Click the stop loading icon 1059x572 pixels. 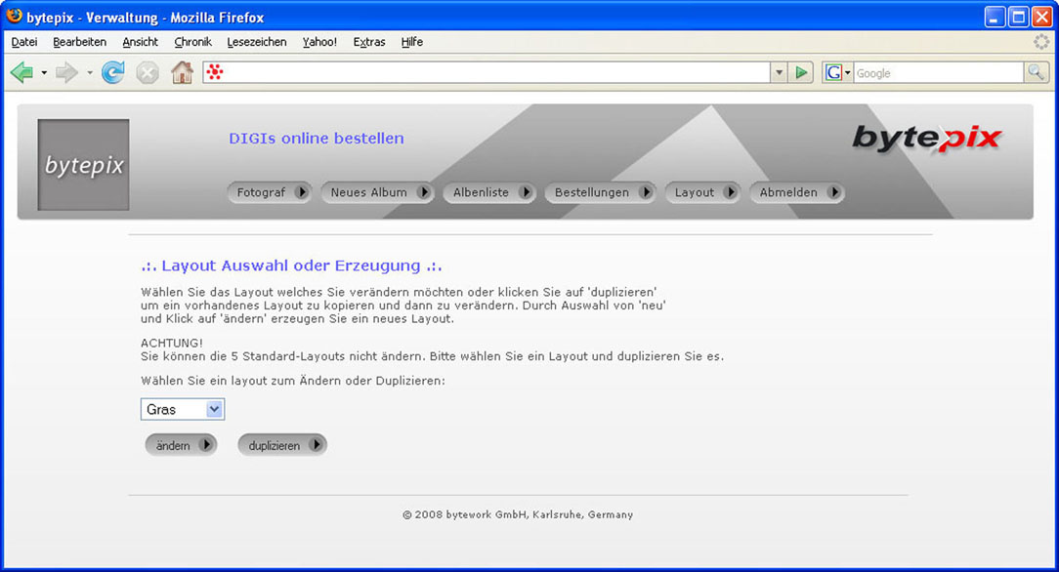pyautogui.click(x=148, y=72)
